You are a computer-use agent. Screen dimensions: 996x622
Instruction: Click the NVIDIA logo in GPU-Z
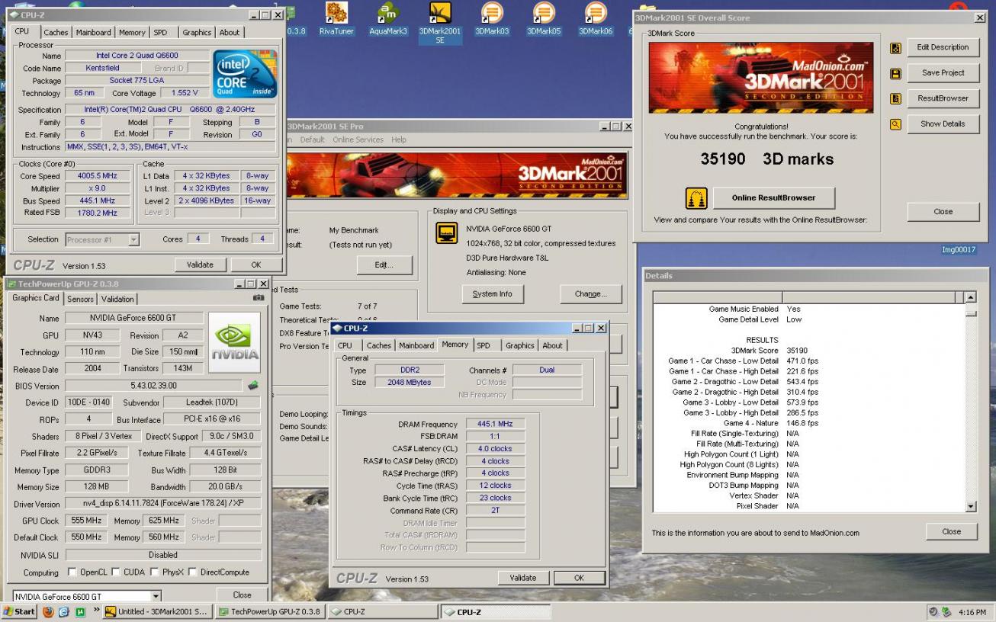point(234,342)
